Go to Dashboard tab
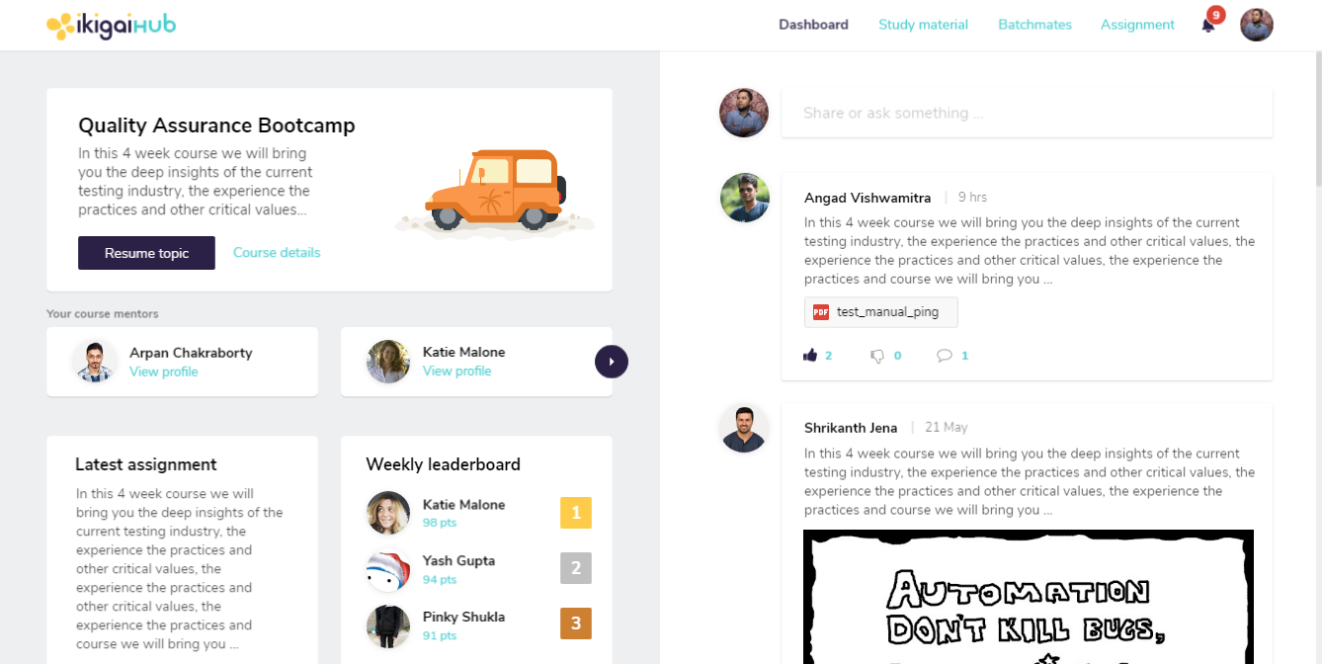This screenshot has height=664, width=1322. [x=813, y=25]
